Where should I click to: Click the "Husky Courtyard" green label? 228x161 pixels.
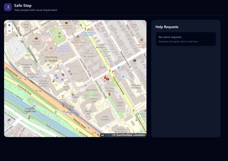pyautogui.click(x=91, y=95)
